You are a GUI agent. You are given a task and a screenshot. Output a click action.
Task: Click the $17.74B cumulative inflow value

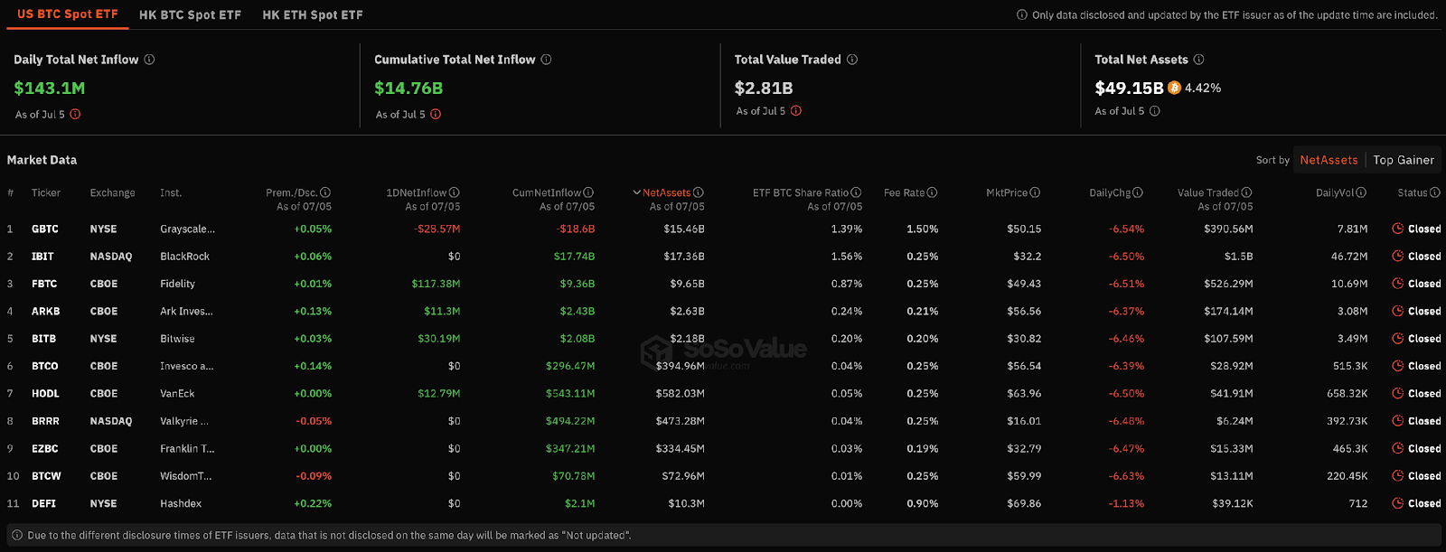[x=574, y=257]
